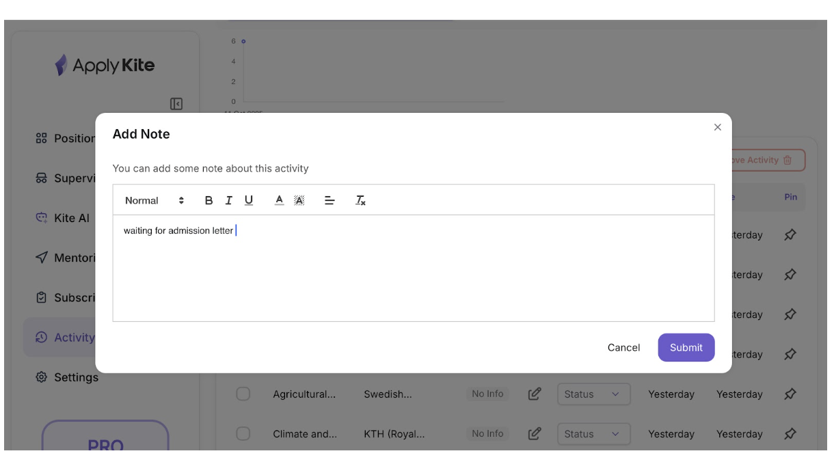
Task: Underline the note text
Action: (249, 200)
